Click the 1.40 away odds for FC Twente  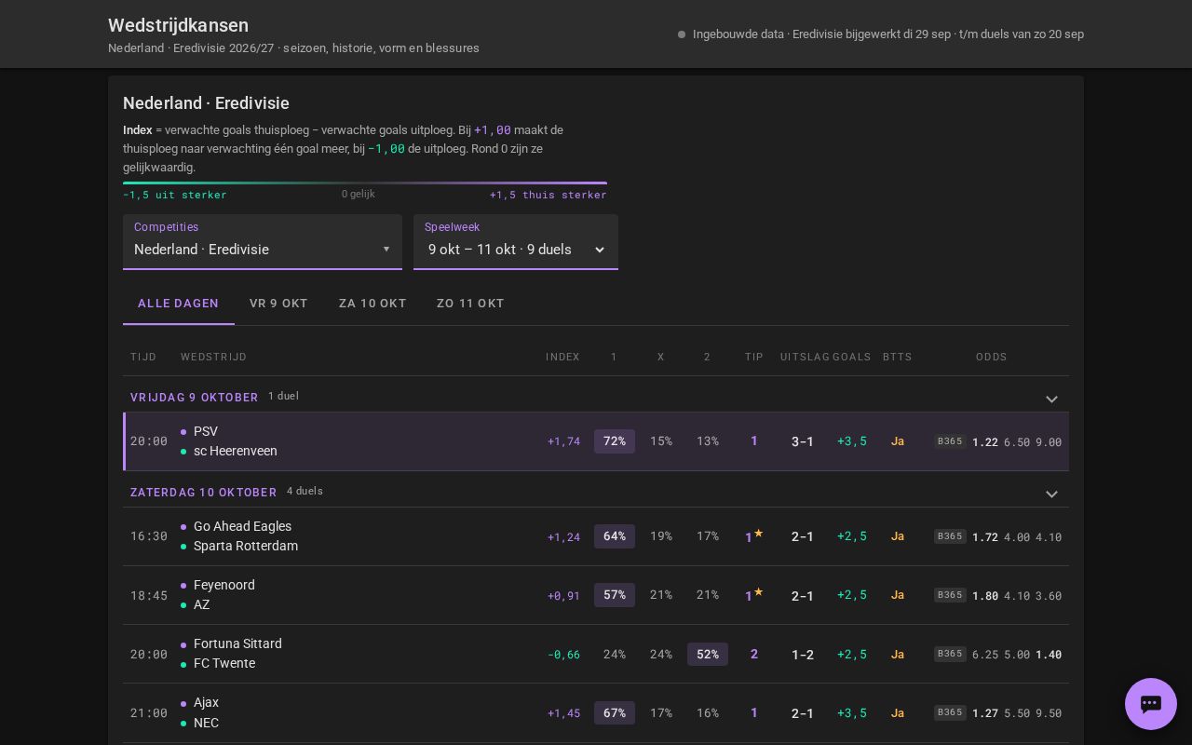1049,655
